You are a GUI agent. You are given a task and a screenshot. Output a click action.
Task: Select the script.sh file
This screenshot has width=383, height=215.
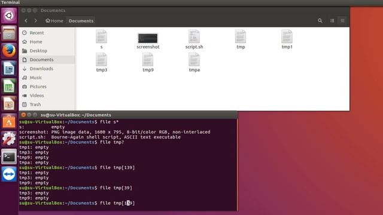pyautogui.click(x=194, y=39)
